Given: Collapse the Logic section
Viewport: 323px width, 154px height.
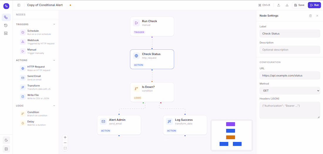Looking at the screenshot, I should pyautogui.click(x=54, y=105).
